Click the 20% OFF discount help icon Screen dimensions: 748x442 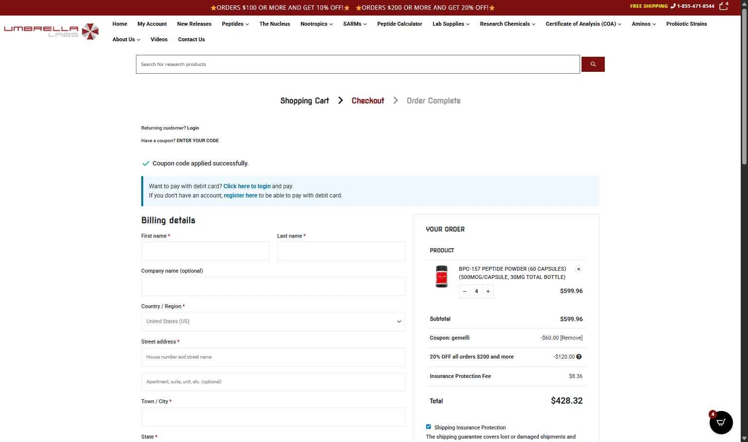(x=579, y=357)
